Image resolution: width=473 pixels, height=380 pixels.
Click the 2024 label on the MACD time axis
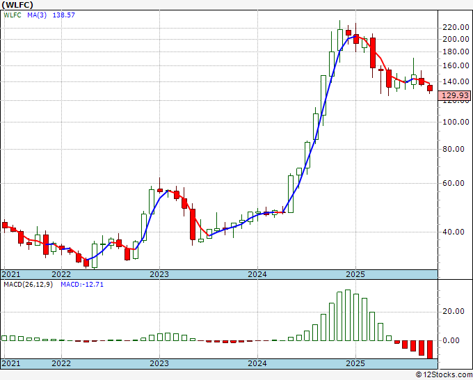[x=257, y=363]
